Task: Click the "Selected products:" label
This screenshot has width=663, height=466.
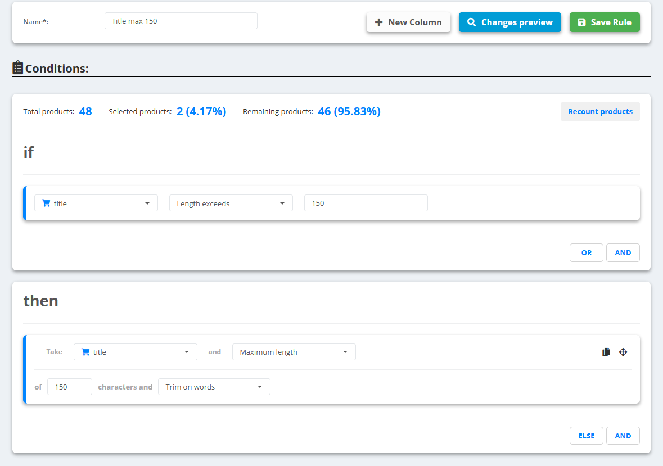Action: click(140, 111)
